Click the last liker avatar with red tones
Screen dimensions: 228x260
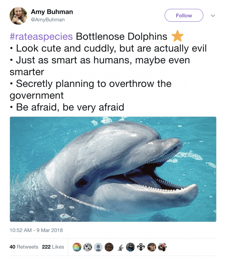(x=162, y=247)
